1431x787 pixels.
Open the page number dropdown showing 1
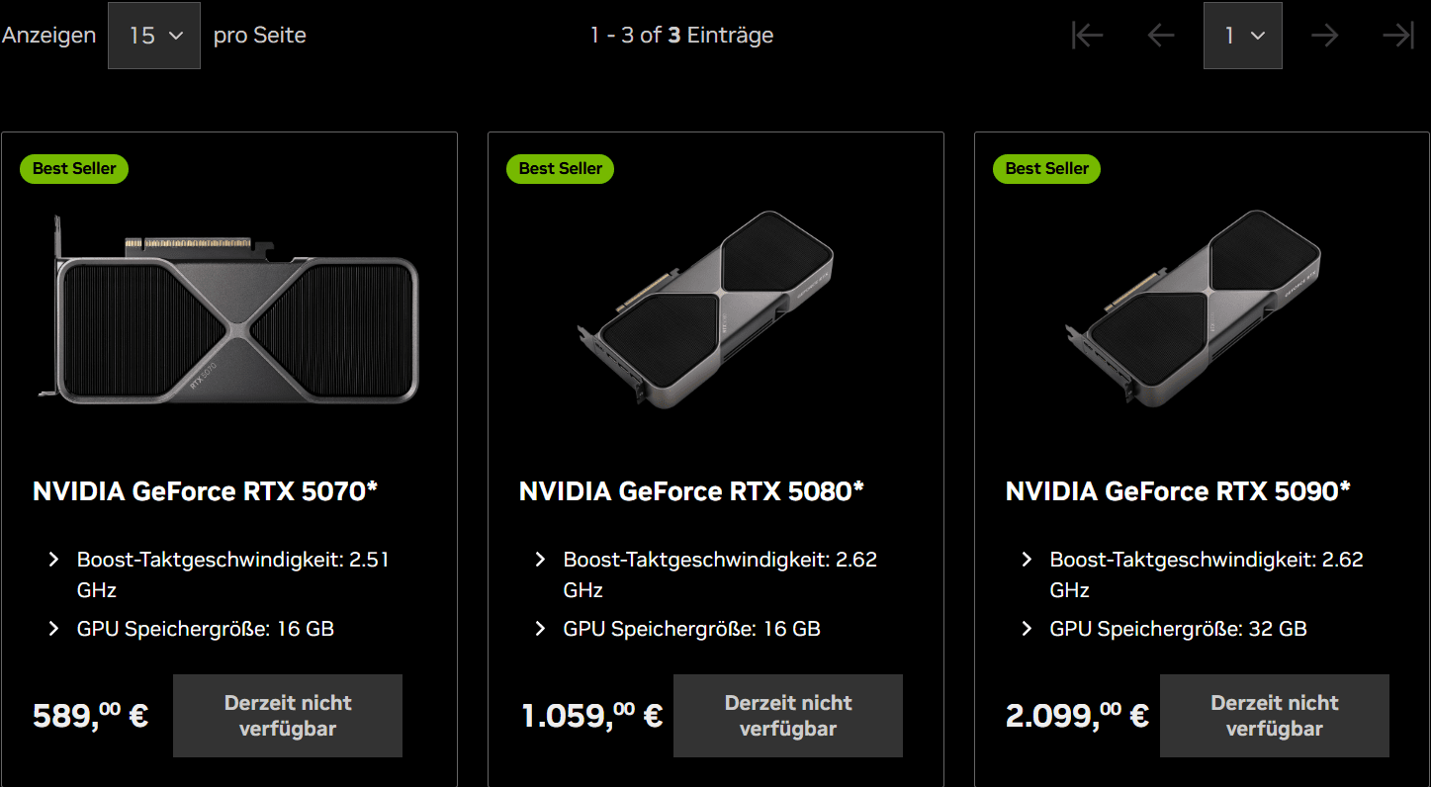tap(1243, 36)
